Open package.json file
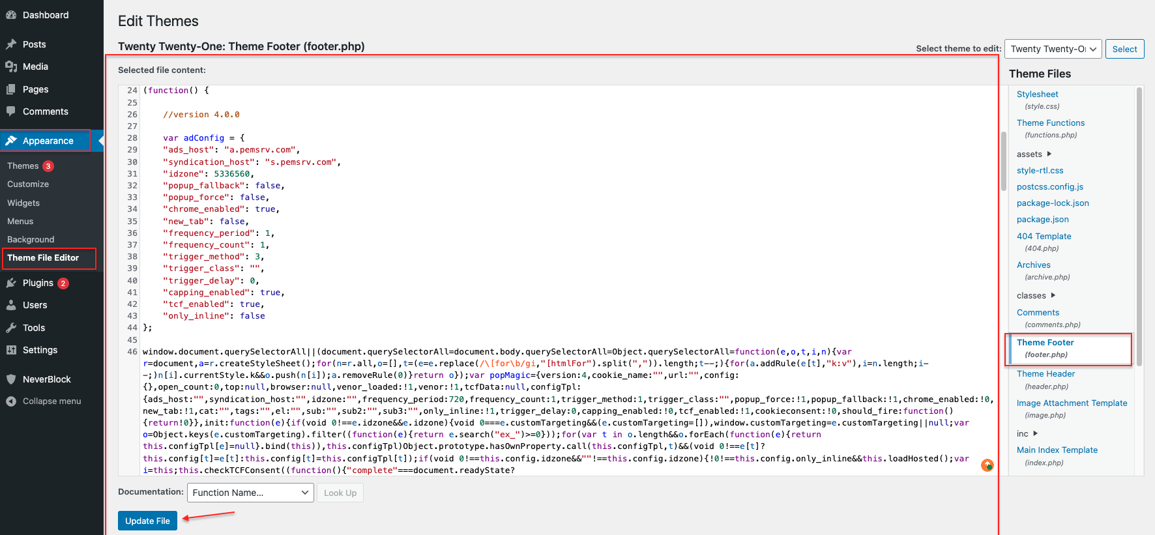 tap(1043, 220)
